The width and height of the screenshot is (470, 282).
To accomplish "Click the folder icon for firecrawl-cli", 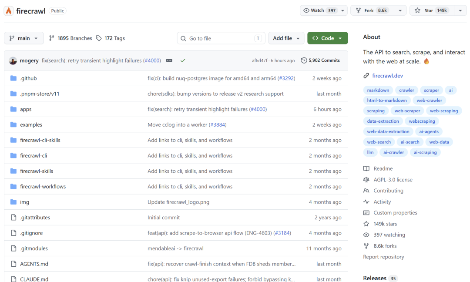I will [x=13, y=155].
